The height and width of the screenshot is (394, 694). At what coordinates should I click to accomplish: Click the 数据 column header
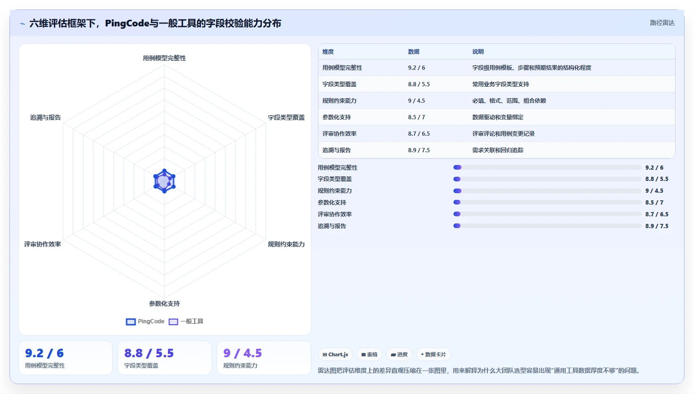tap(414, 52)
